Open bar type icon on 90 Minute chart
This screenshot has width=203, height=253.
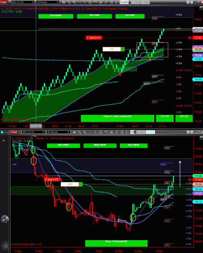coord(74,132)
